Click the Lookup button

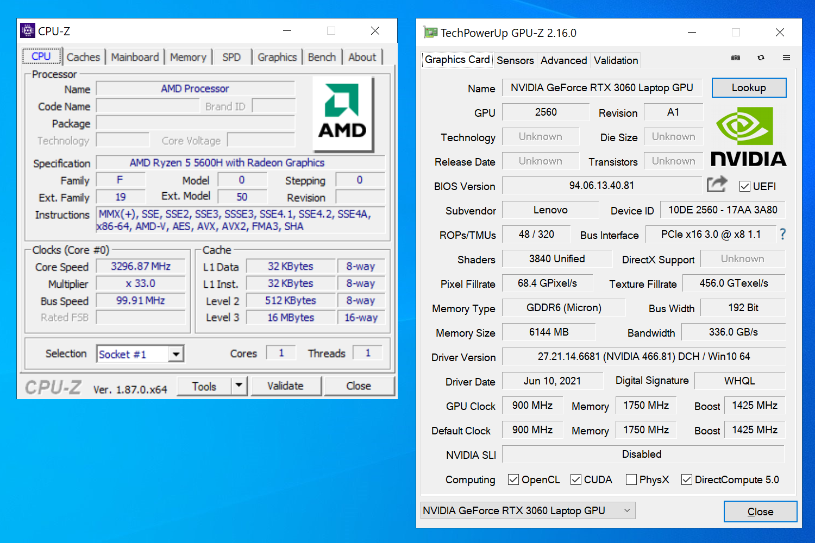click(749, 88)
